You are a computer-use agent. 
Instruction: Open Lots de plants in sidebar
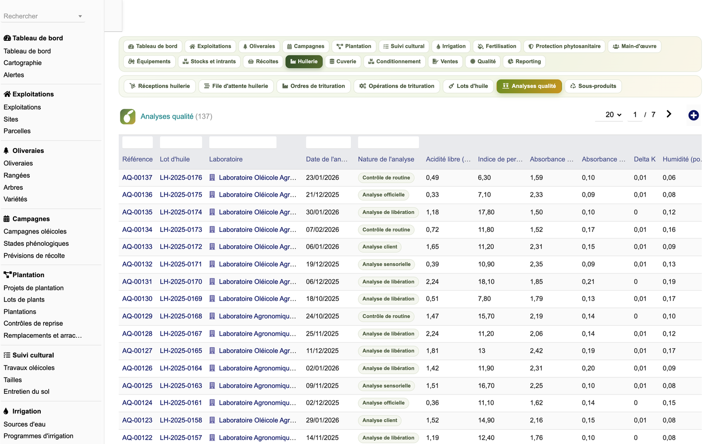pos(24,299)
